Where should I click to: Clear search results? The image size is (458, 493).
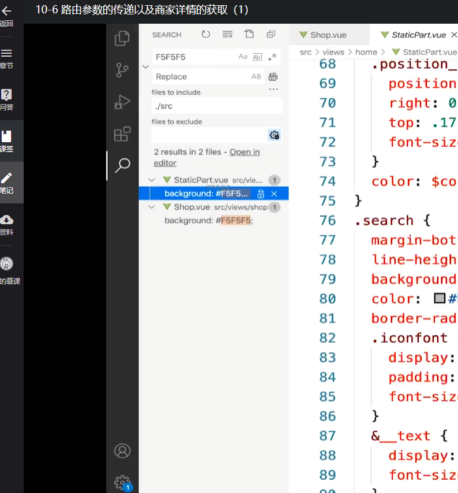click(x=228, y=34)
